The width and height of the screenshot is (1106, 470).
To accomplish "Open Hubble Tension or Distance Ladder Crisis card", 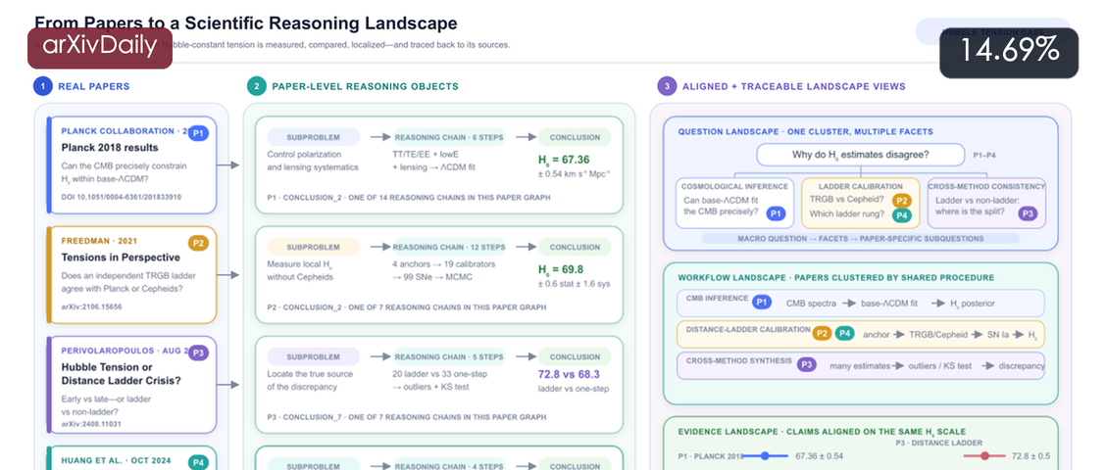I will click(132, 384).
